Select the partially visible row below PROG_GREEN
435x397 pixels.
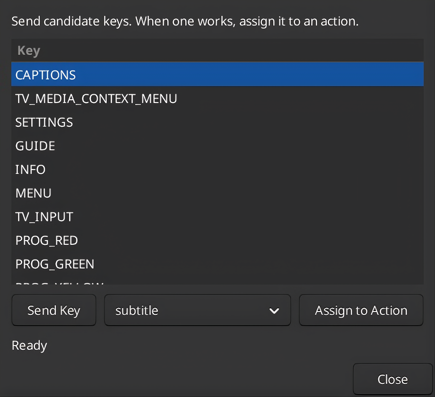217,281
